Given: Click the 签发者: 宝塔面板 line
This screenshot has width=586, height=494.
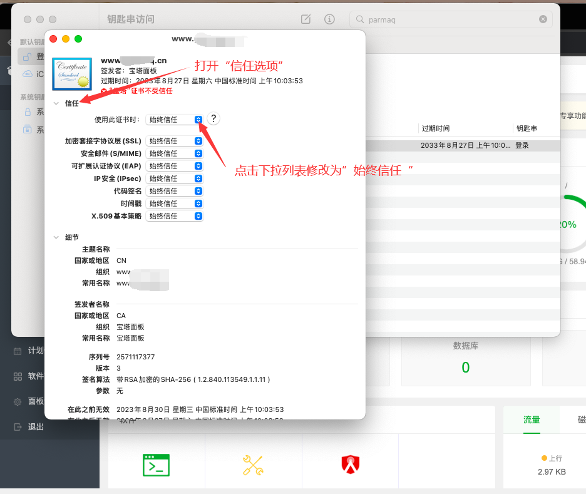Looking at the screenshot, I should click(x=129, y=71).
